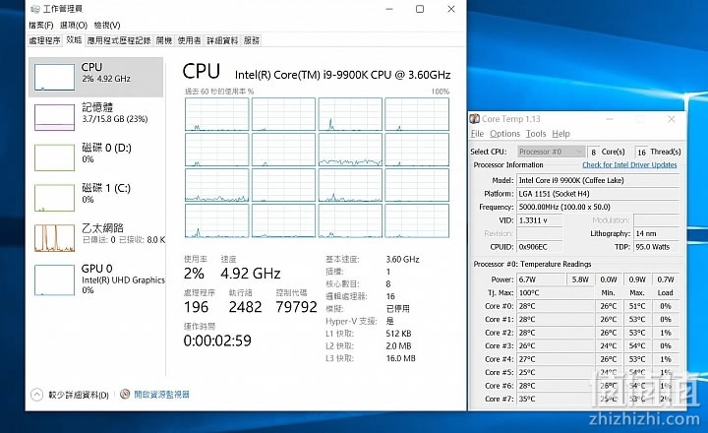Switch to the 開機 tab

[x=164, y=40]
